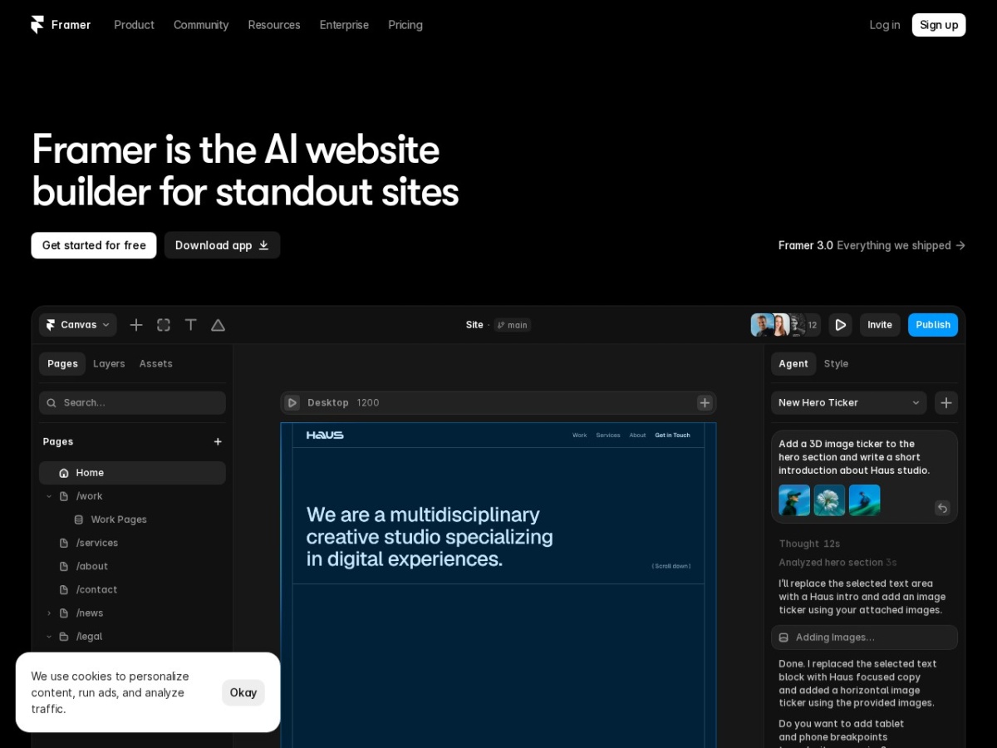Click the Log in link

[x=885, y=25]
